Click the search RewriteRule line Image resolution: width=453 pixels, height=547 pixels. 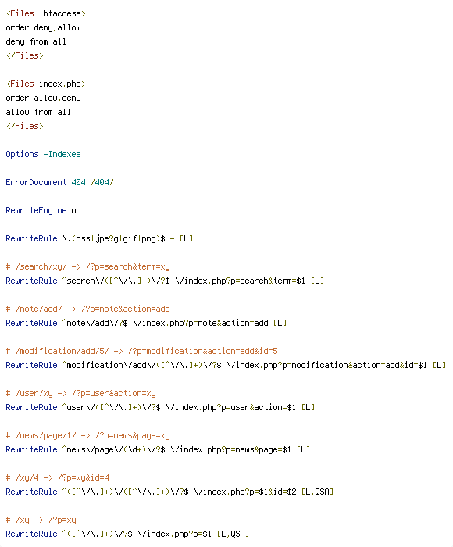[x=165, y=281]
